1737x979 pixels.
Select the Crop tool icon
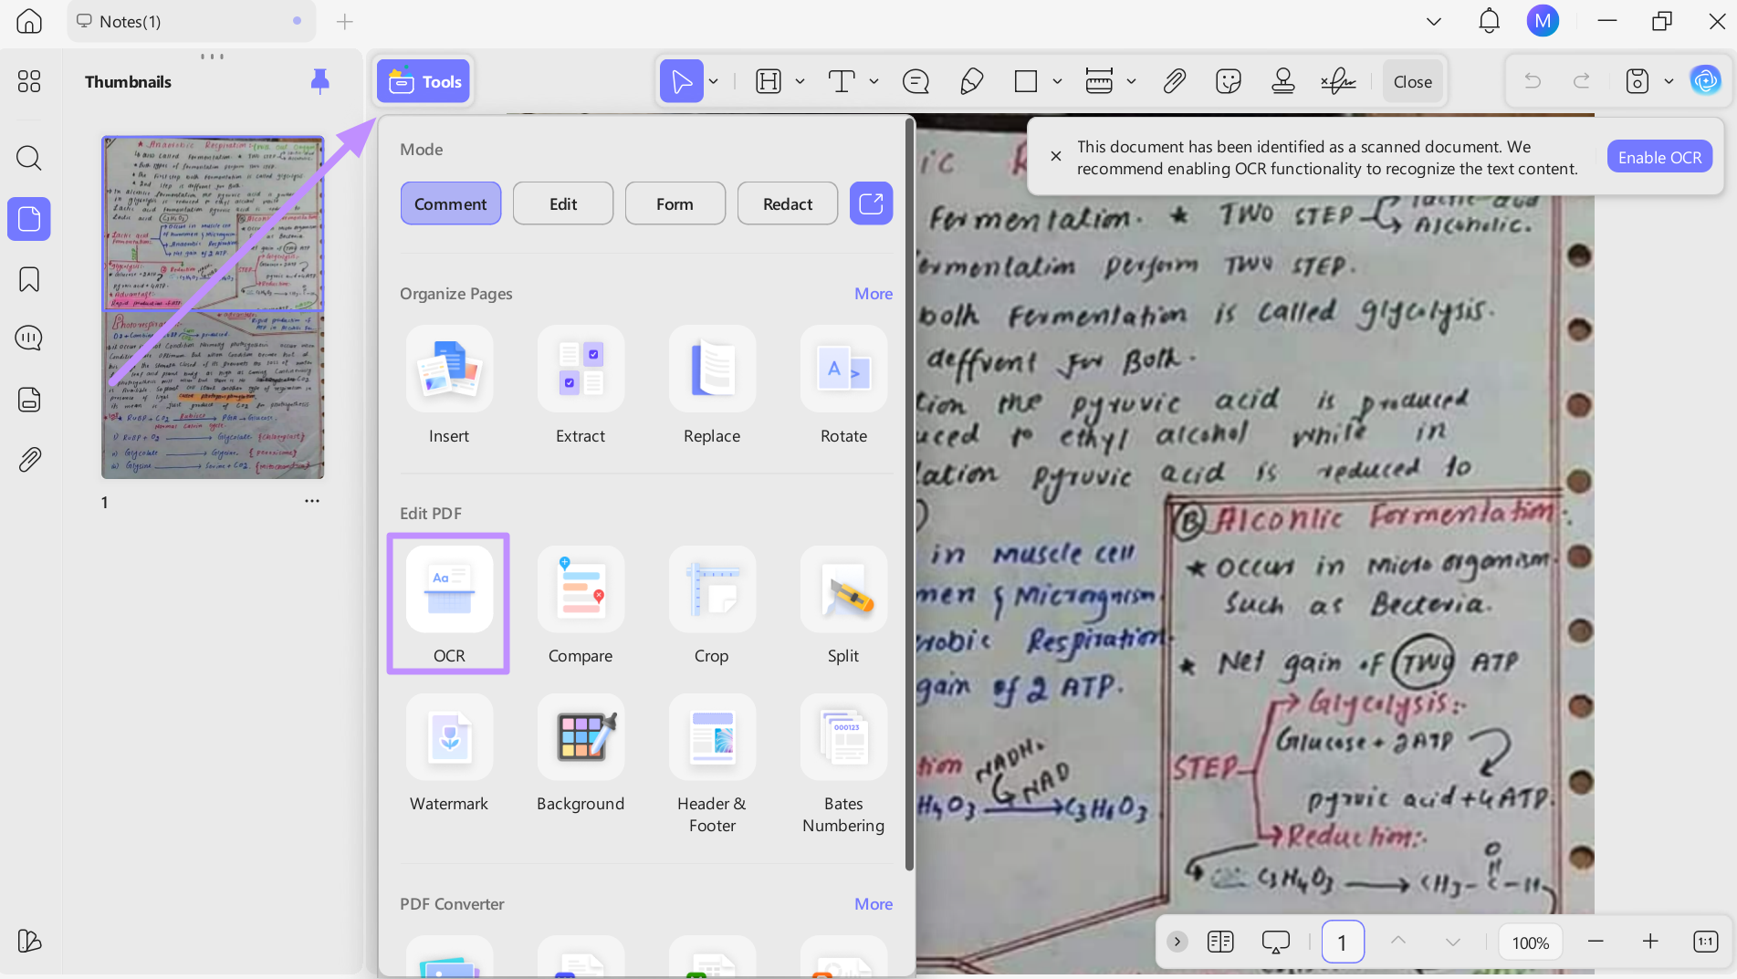click(712, 589)
